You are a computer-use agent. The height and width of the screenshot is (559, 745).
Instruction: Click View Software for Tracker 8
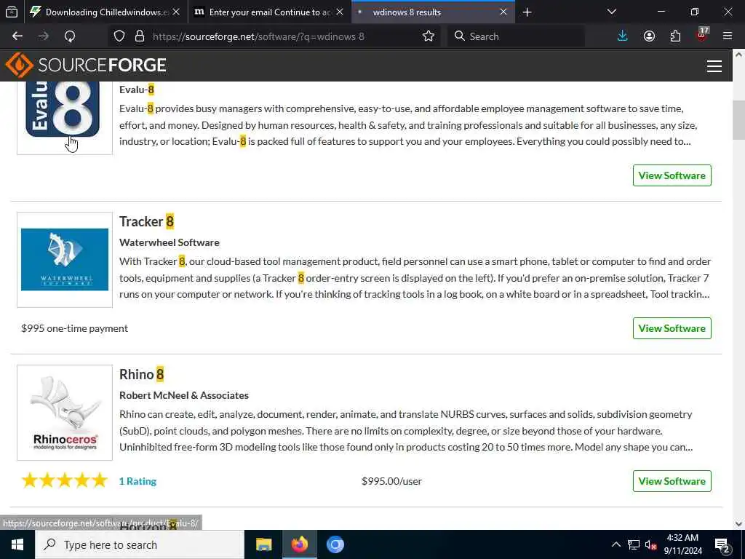click(x=672, y=328)
